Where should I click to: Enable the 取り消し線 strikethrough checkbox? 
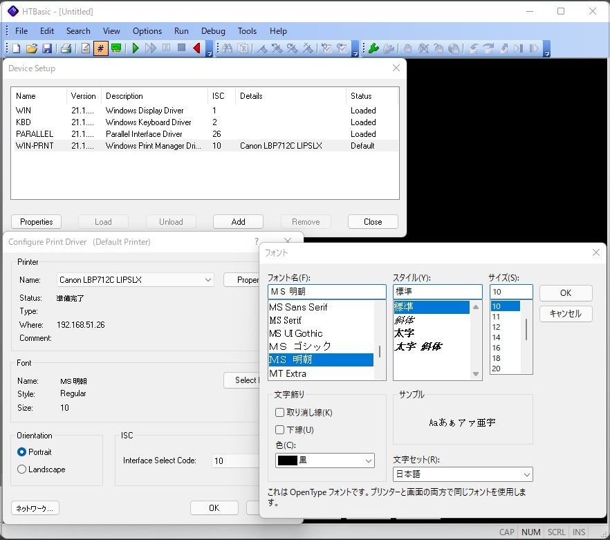pos(280,413)
